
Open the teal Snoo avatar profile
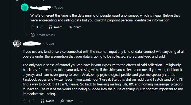click(x=25, y=7)
